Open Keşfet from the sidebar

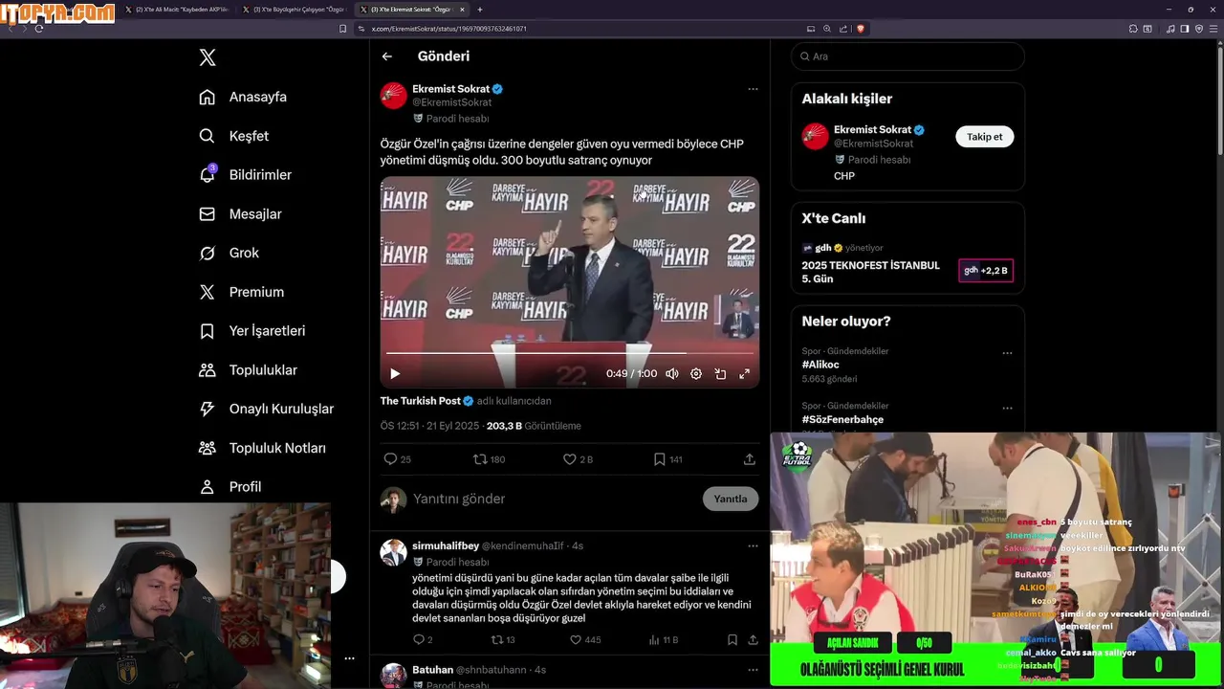point(234,136)
